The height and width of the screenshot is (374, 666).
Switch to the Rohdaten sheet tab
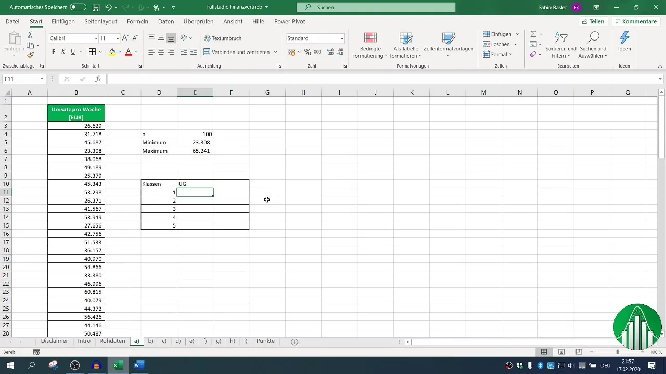click(x=112, y=341)
